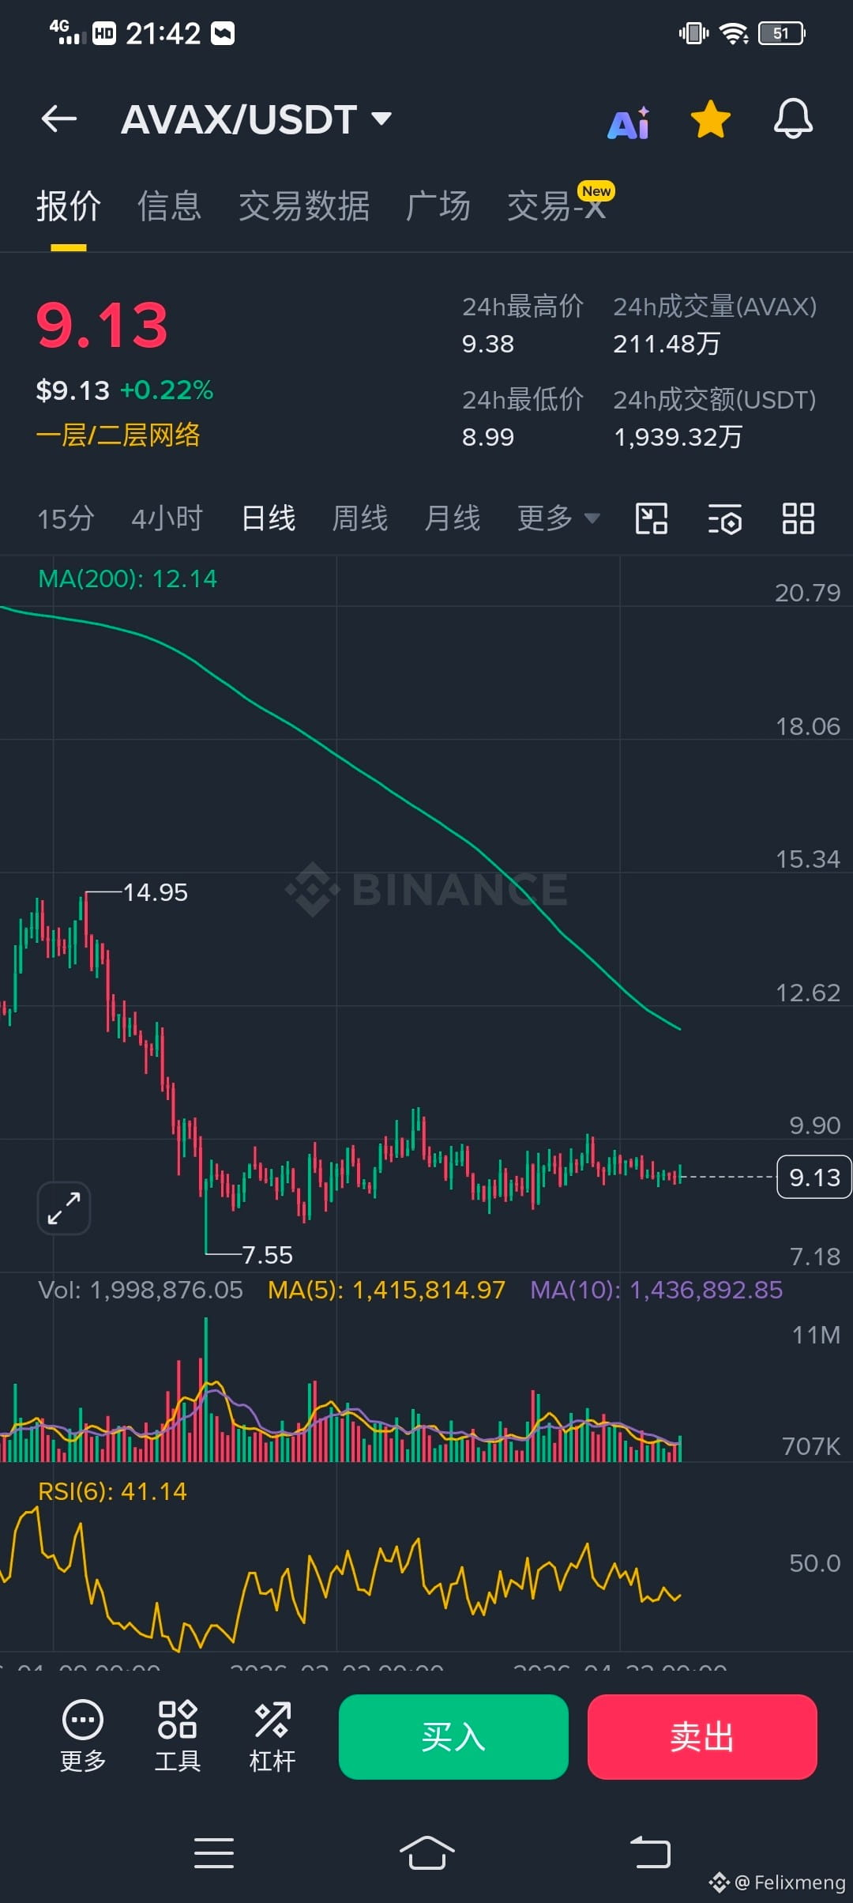Tap the 9.13 current price tag on axis
This screenshot has height=1903, width=853.
point(814,1178)
